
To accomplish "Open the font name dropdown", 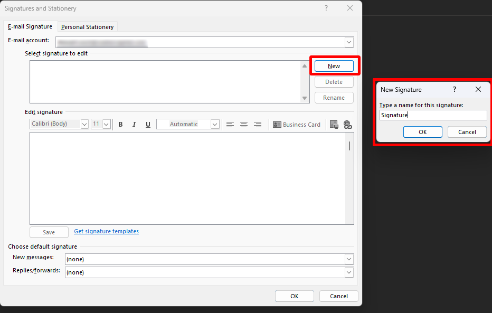I will coord(84,125).
